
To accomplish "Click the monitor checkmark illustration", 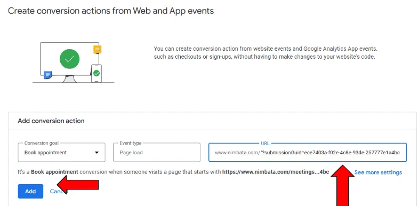I will coord(69,59).
